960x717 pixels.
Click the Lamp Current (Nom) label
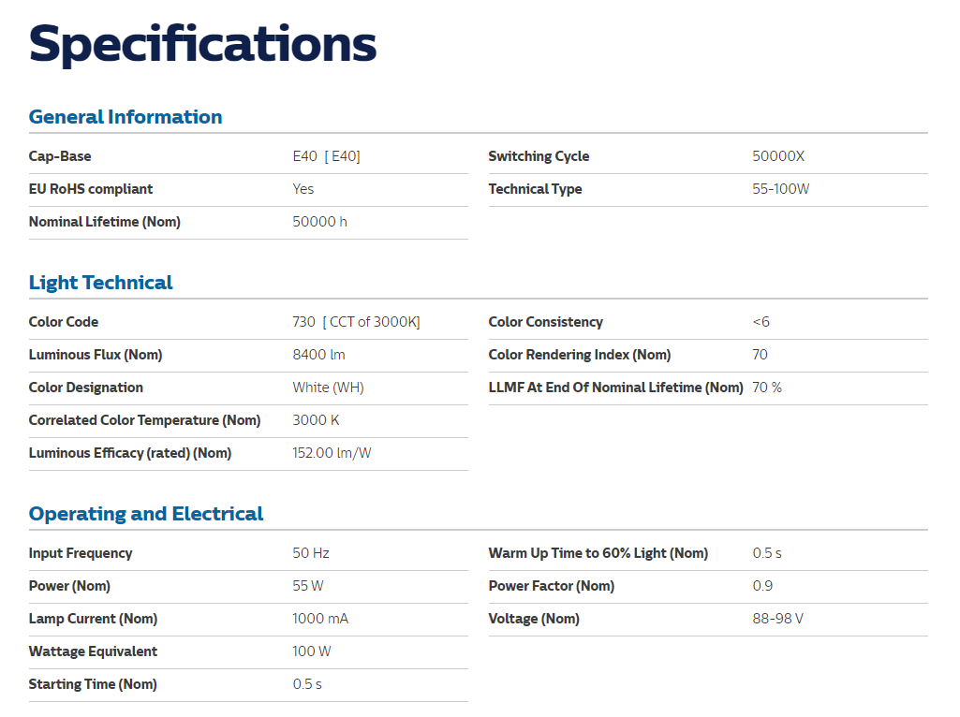(x=93, y=619)
